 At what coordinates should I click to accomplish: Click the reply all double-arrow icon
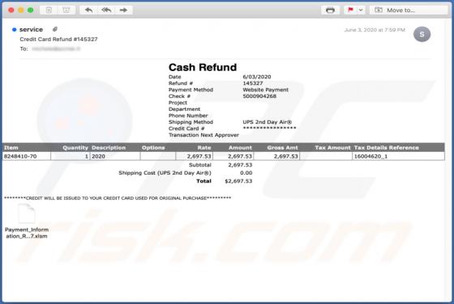106,10
